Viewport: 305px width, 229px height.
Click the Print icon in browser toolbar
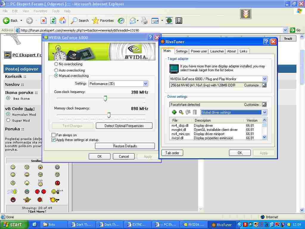click(x=144, y=21)
